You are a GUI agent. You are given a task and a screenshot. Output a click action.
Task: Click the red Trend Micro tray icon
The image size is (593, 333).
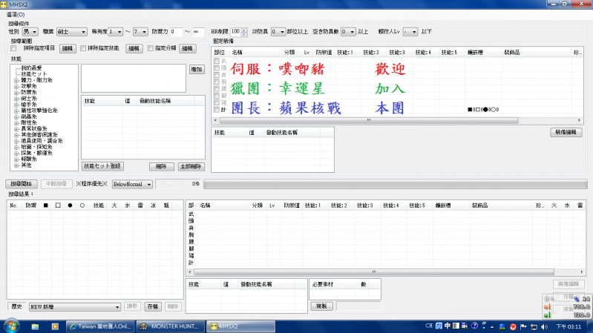click(x=513, y=326)
